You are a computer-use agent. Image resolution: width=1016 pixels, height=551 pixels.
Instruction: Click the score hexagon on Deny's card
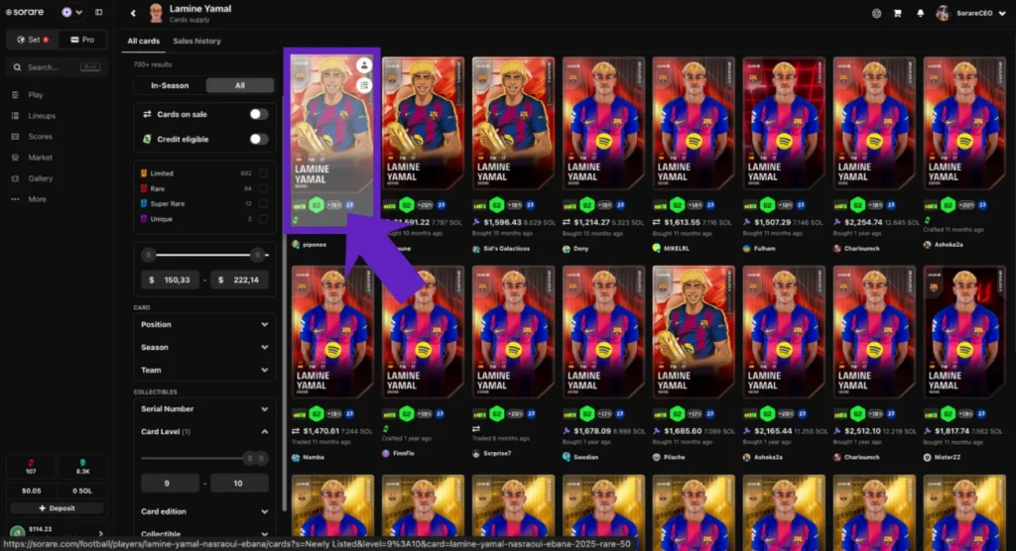point(587,205)
